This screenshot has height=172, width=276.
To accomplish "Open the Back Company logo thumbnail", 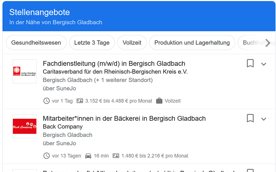I will [24, 126].
